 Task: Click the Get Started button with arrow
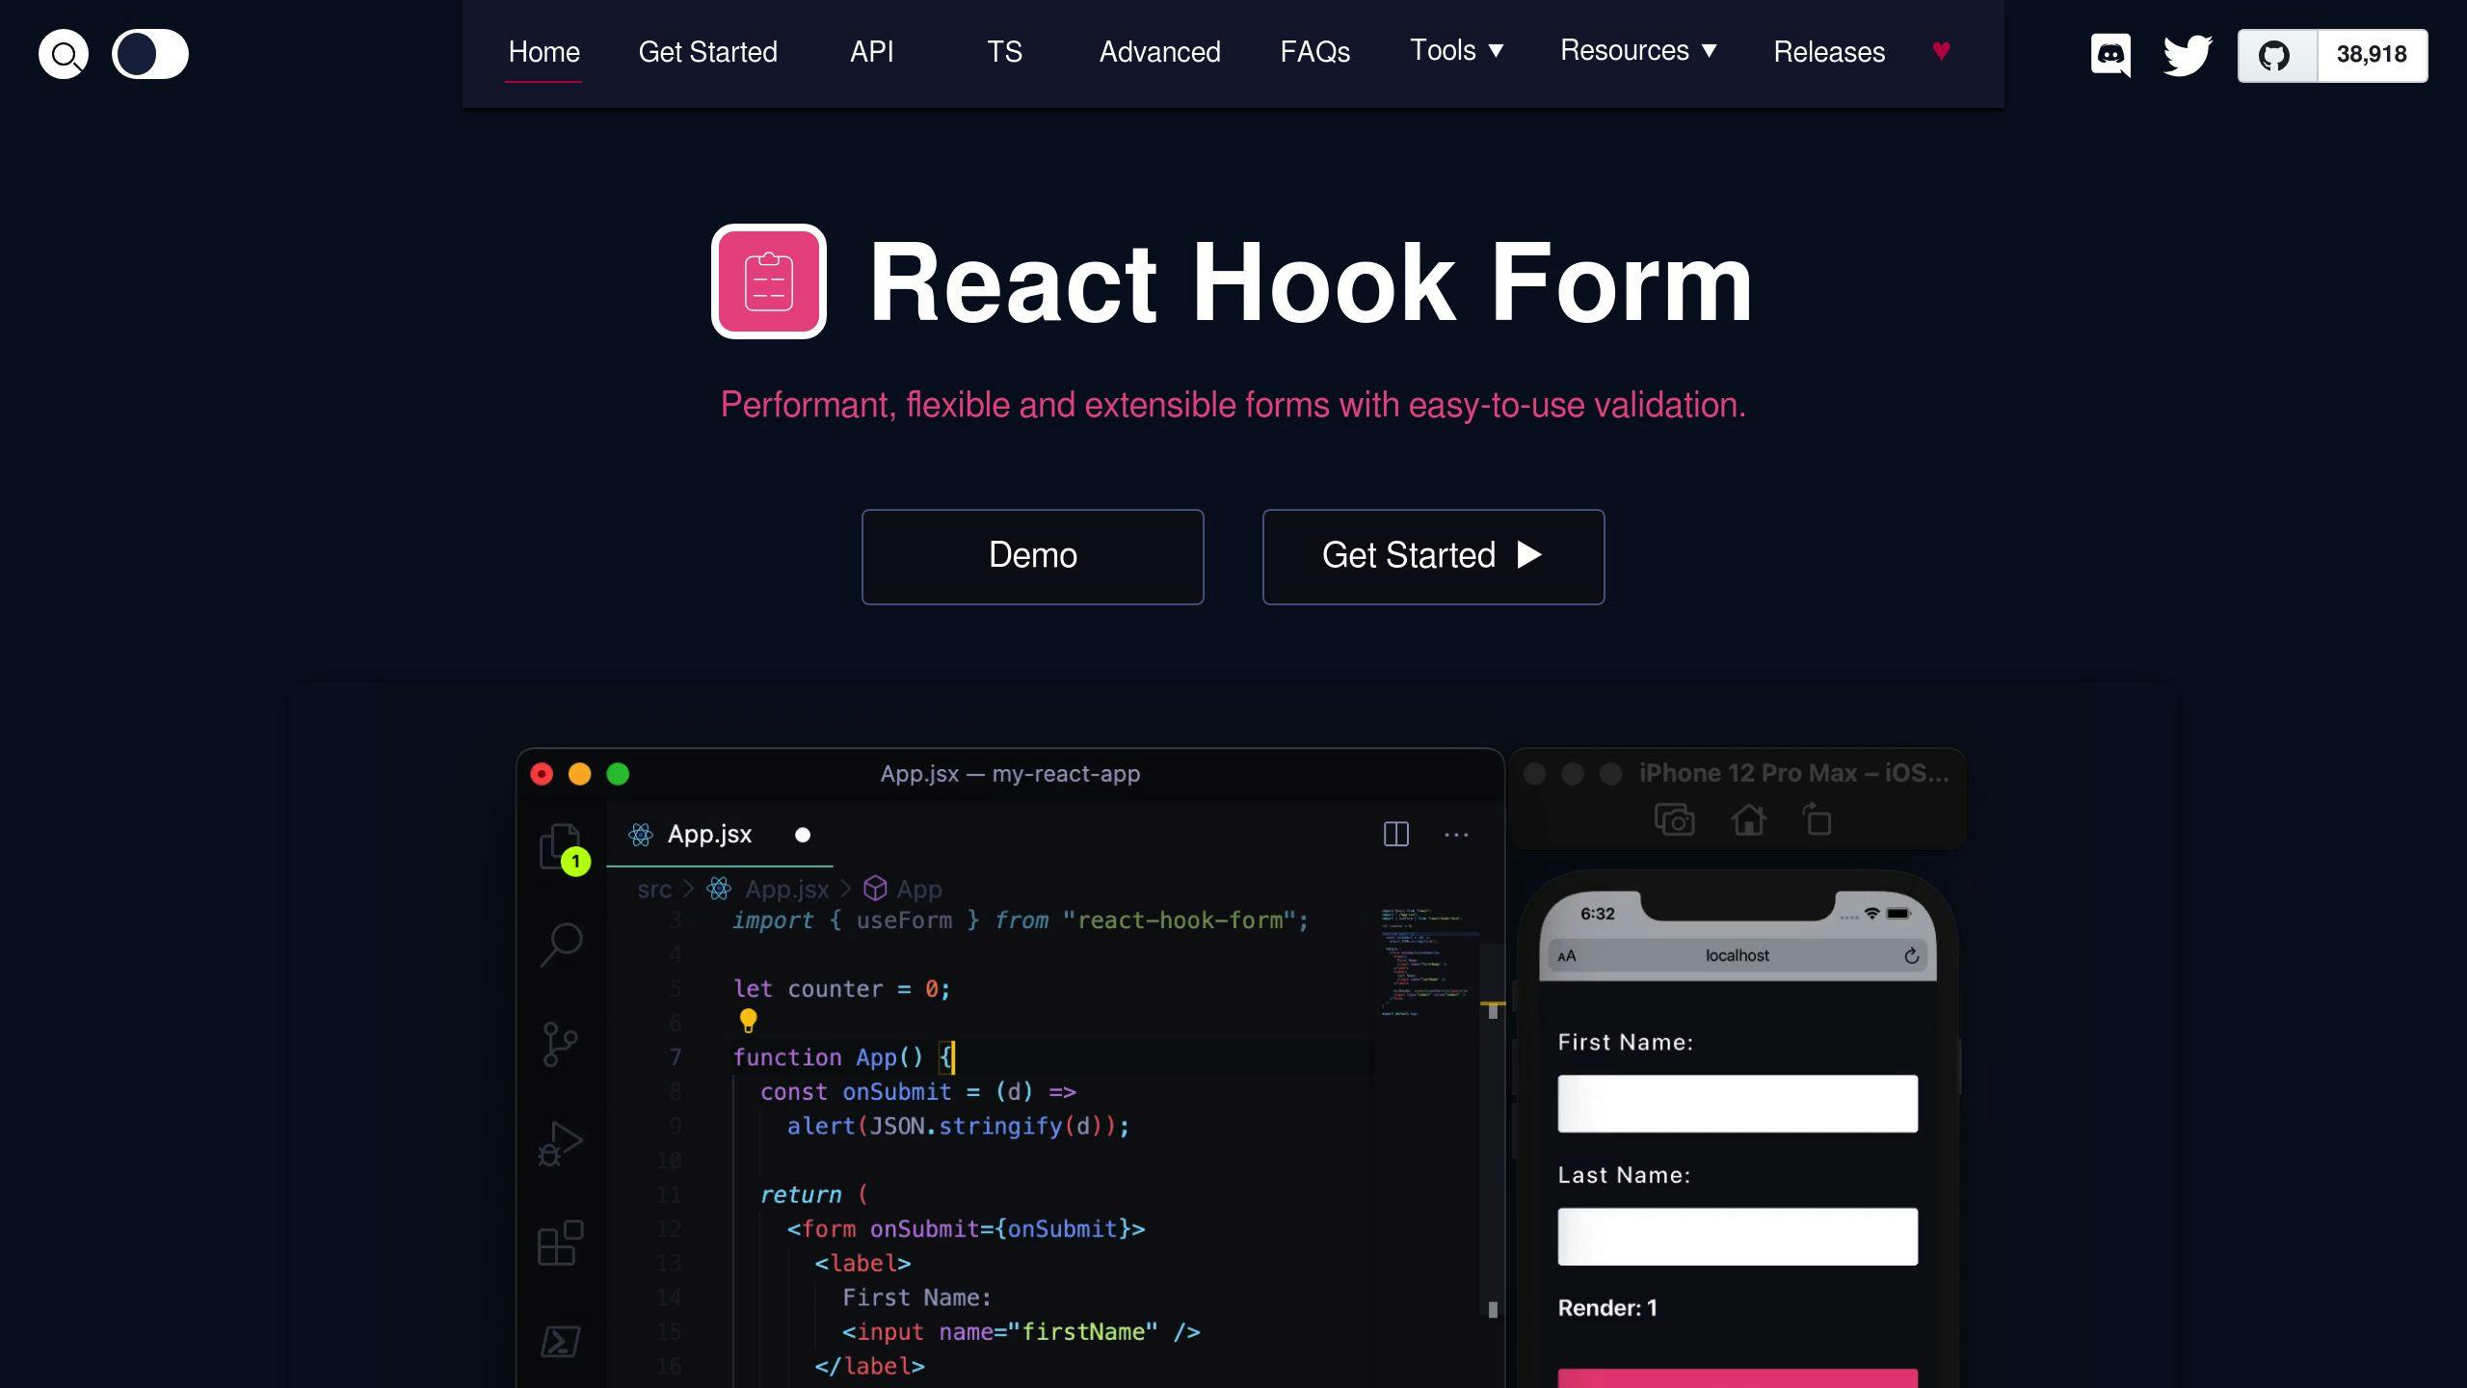pyautogui.click(x=1433, y=556)
